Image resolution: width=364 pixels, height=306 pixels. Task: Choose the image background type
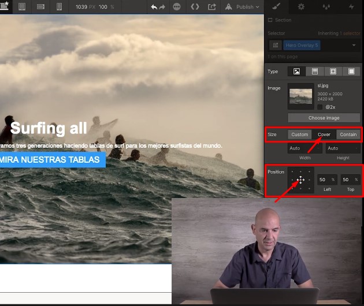pos(296,72)
